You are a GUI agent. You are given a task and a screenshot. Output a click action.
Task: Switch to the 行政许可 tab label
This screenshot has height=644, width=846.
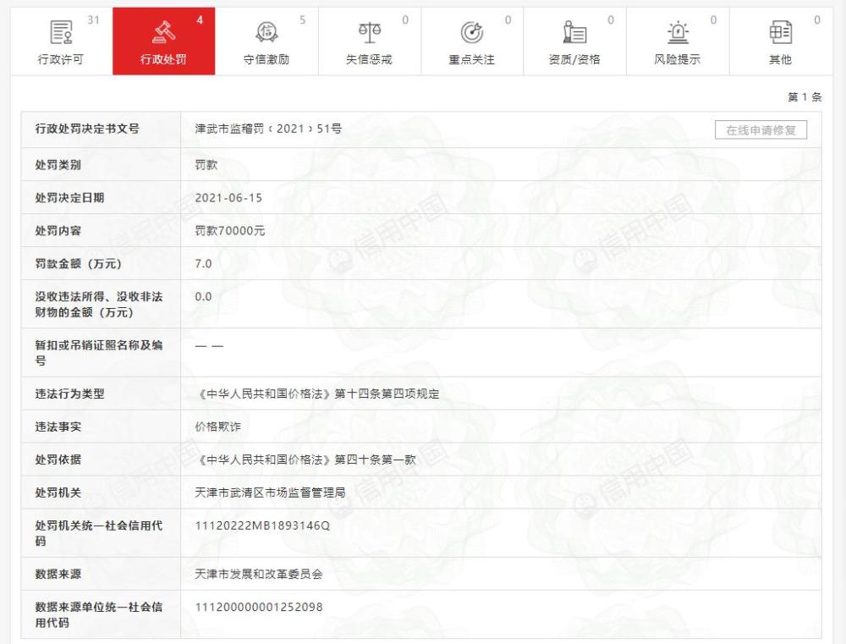point(61,59)
